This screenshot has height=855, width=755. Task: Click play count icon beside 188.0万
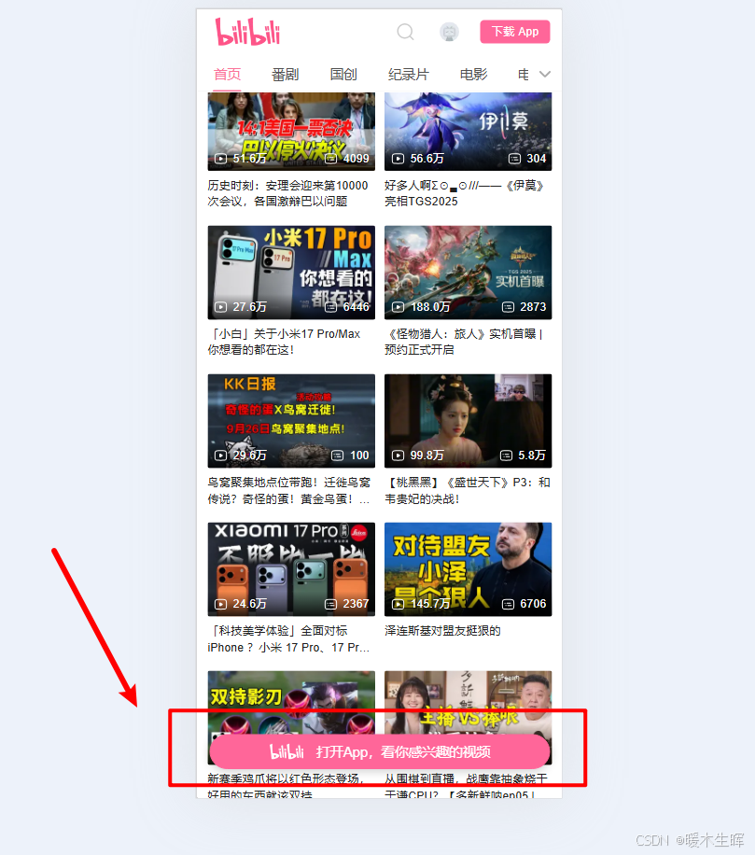(398, 307)
